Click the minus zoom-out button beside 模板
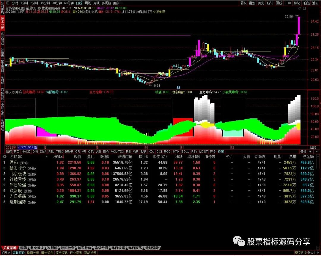Screen dimensions: 321x256 point(317,152)
